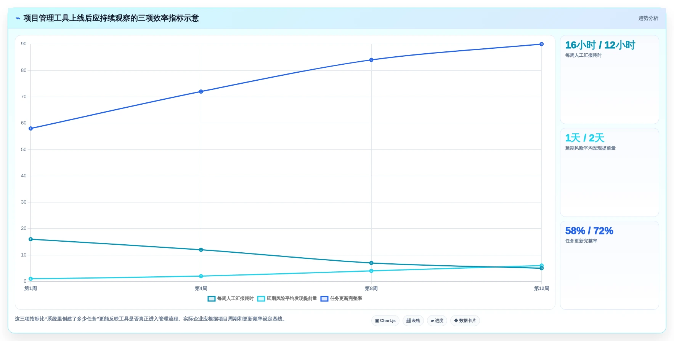Click the 第12周 x-axis label
This screenshot has height=341, width=674.
(x=541, y=288)
